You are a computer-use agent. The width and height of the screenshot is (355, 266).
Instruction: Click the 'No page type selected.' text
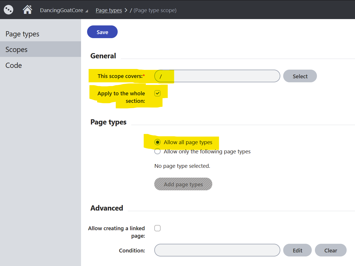coord(182,166)
